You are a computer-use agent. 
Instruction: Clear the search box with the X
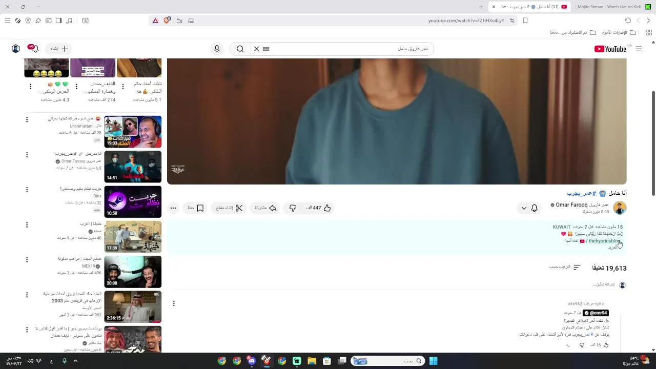[256, 49]
